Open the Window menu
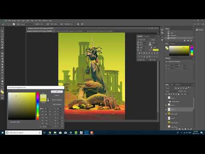This screenshot has width=205, height=154. pyautogui.click(x=45, y=21)
